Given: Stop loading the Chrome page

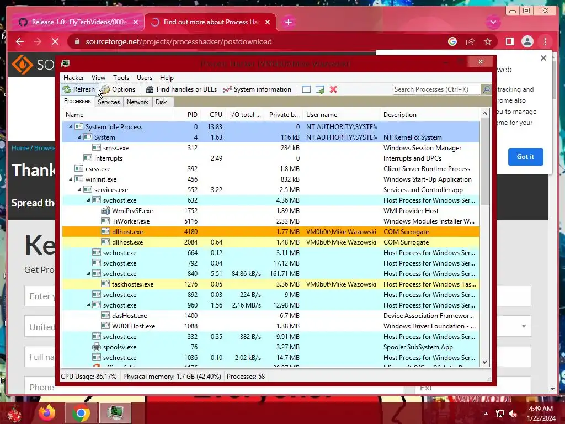Looking at the screenshot, I should tap(55, 41).
